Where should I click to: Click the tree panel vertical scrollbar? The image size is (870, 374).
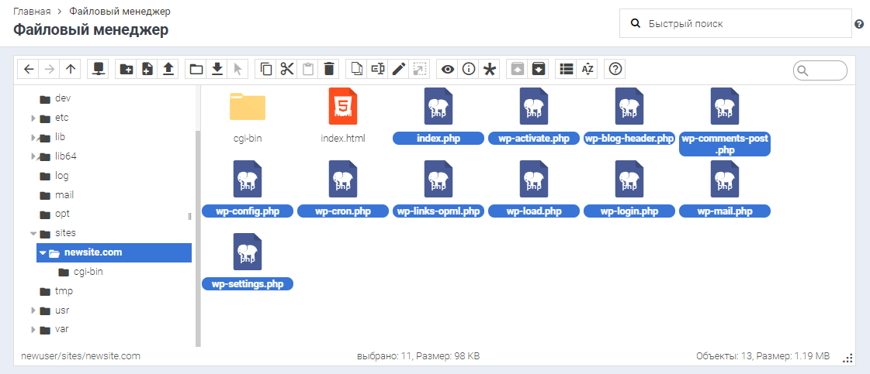pos(198,232)
